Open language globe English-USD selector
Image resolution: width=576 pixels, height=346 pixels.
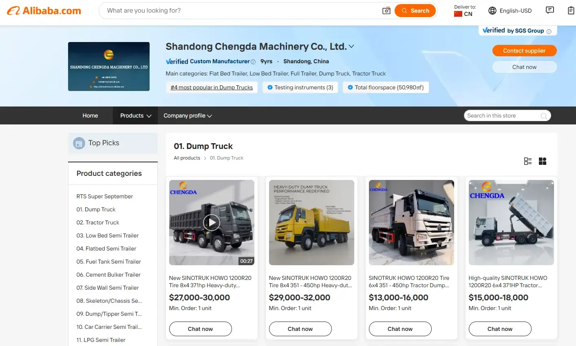[x=510, y=11]
